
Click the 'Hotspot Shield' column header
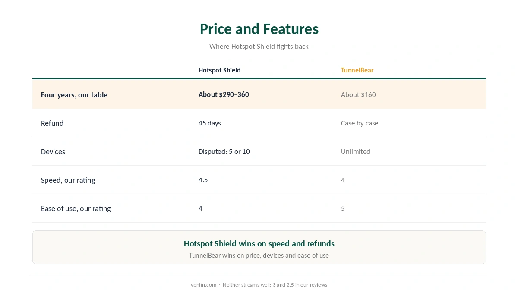pos(219,70)
